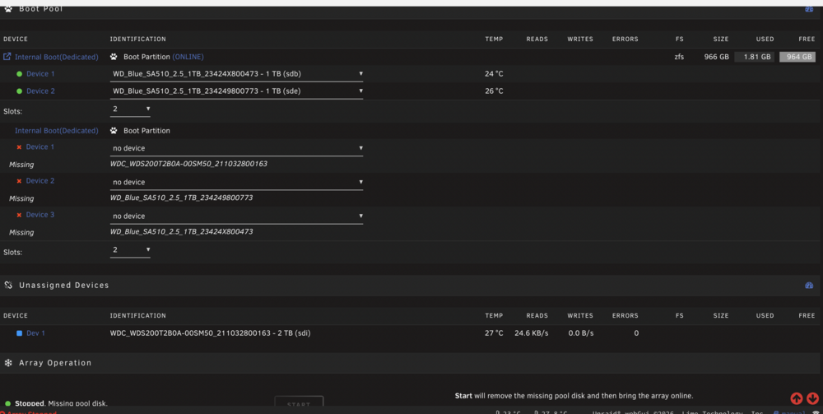Click TEMP header in Boot Pool table

(494, 40)
